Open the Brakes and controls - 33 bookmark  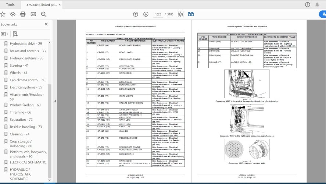click(x=28, y=51)
